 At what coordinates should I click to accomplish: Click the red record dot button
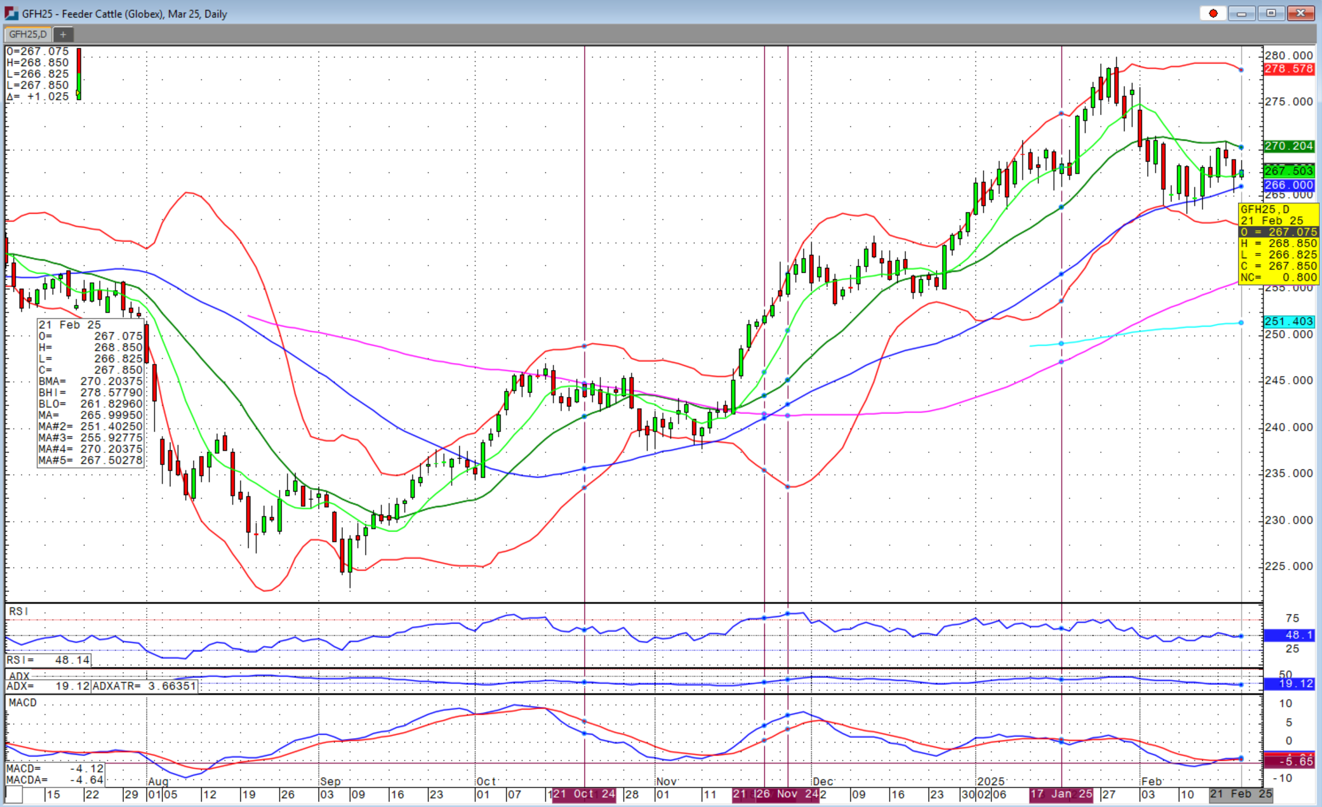(1213, 13)
